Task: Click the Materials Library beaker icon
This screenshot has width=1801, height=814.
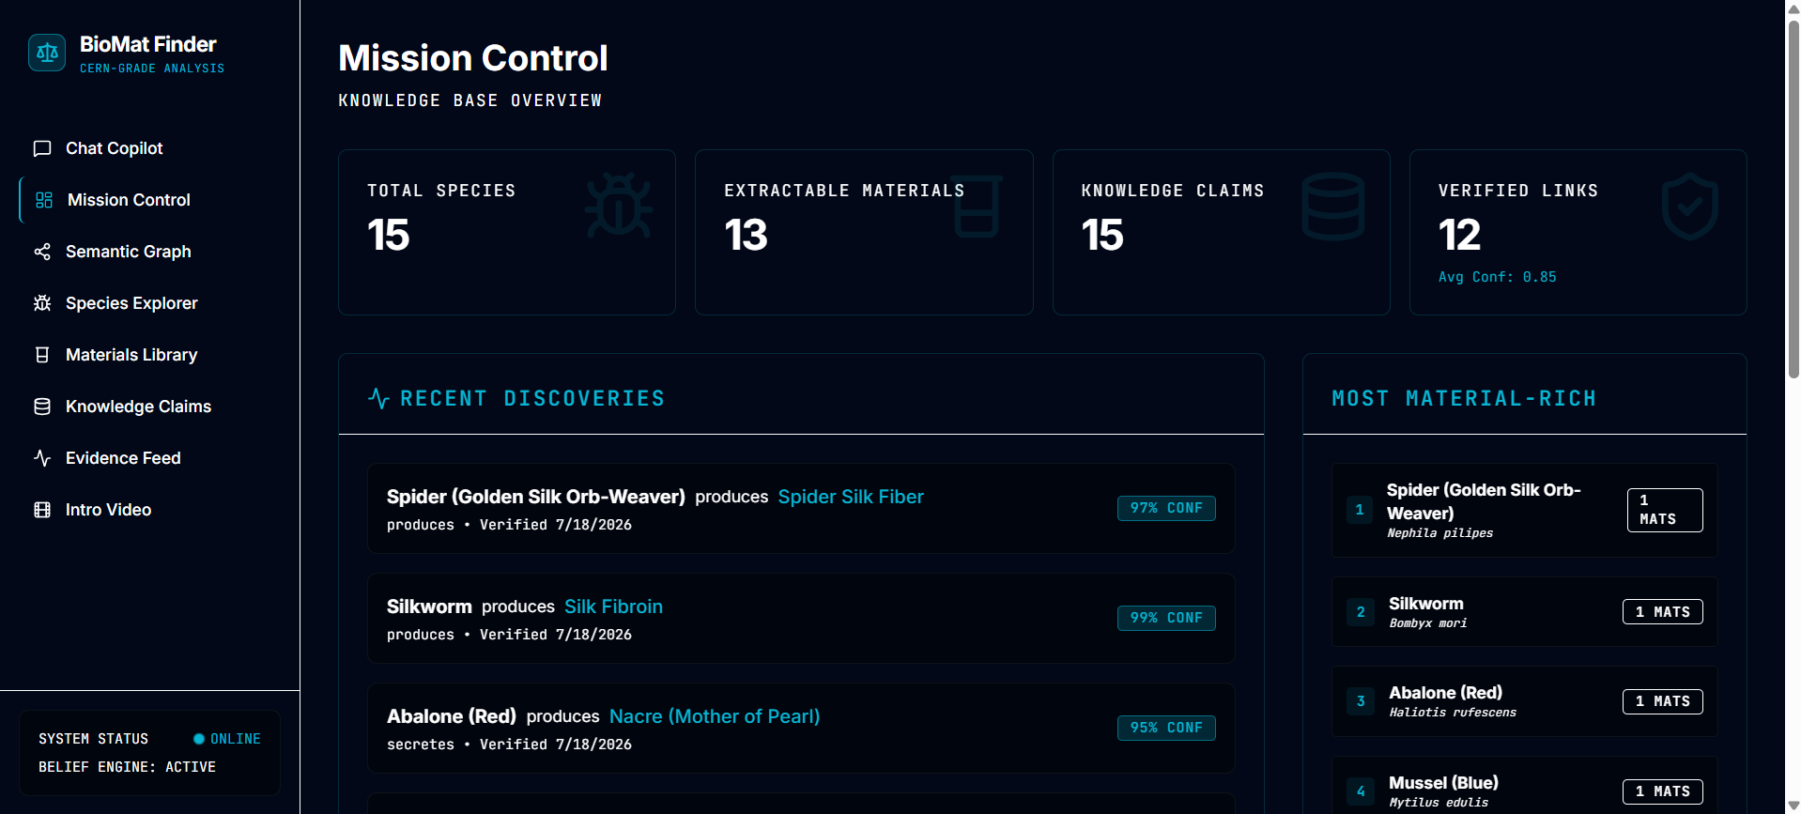Action: click(42, 355)
